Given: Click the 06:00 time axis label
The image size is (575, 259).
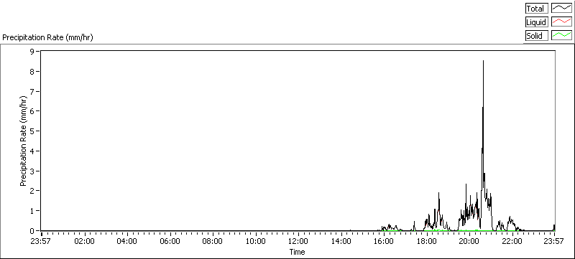Looking at the screenshot, I should click(x=170, y=242).
